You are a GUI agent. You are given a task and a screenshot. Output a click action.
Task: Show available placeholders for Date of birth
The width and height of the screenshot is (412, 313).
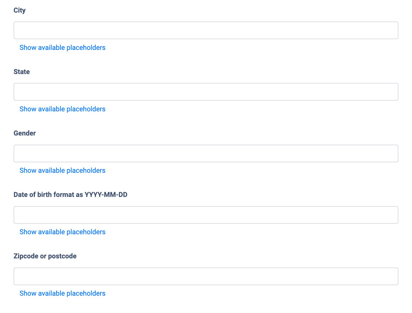[x=62, y=232]
